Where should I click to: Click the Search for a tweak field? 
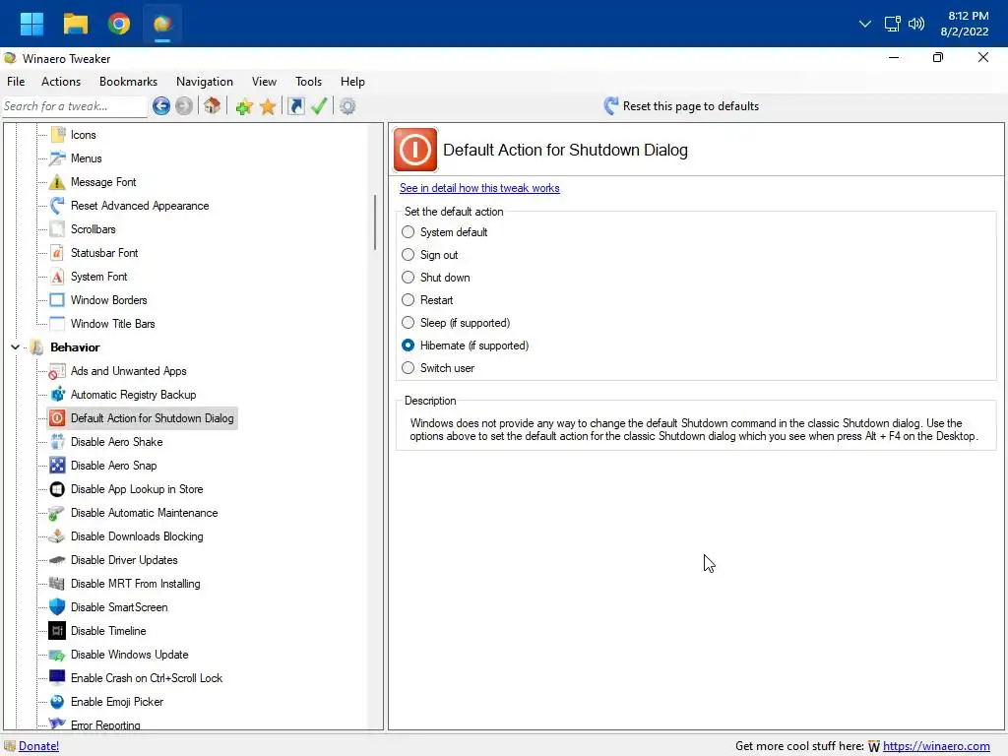pos(75,106)
